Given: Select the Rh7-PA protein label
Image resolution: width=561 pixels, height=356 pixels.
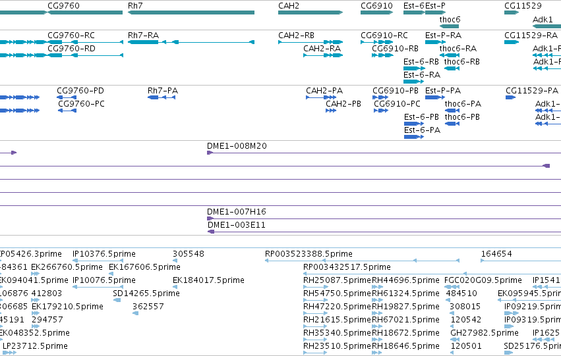Looking at the screenshot, I should click(162, 91).
